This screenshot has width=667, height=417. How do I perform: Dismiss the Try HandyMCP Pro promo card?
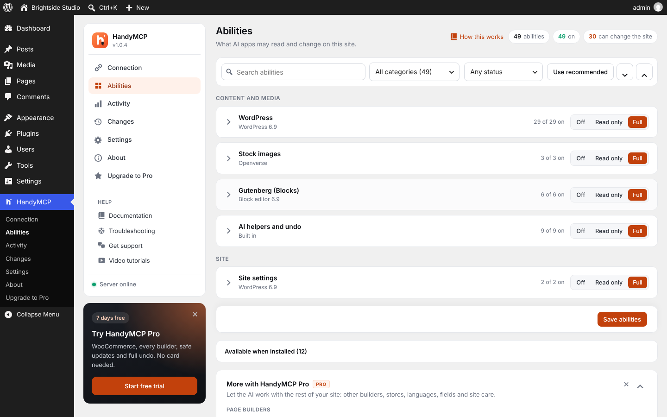(195, 314)
